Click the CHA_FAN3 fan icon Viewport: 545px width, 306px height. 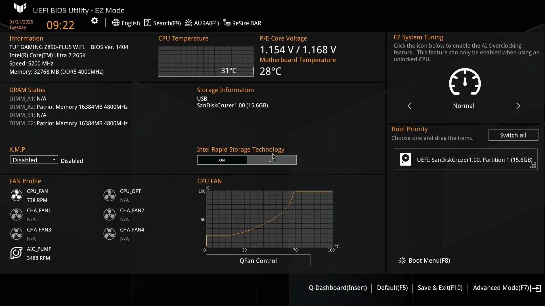click(16, 234)
